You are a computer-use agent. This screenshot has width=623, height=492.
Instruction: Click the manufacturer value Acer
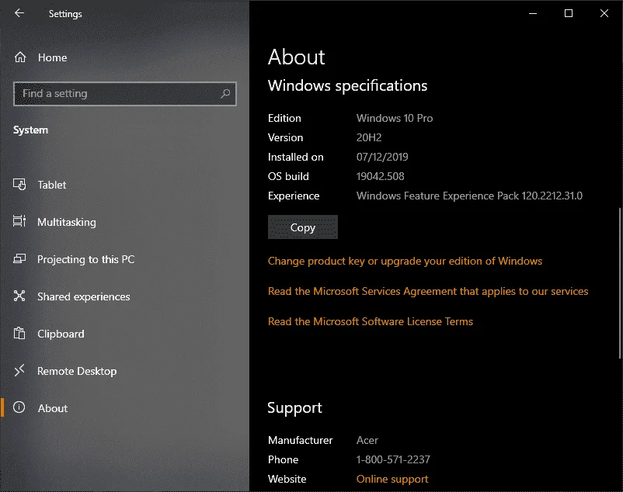[367, 441]
